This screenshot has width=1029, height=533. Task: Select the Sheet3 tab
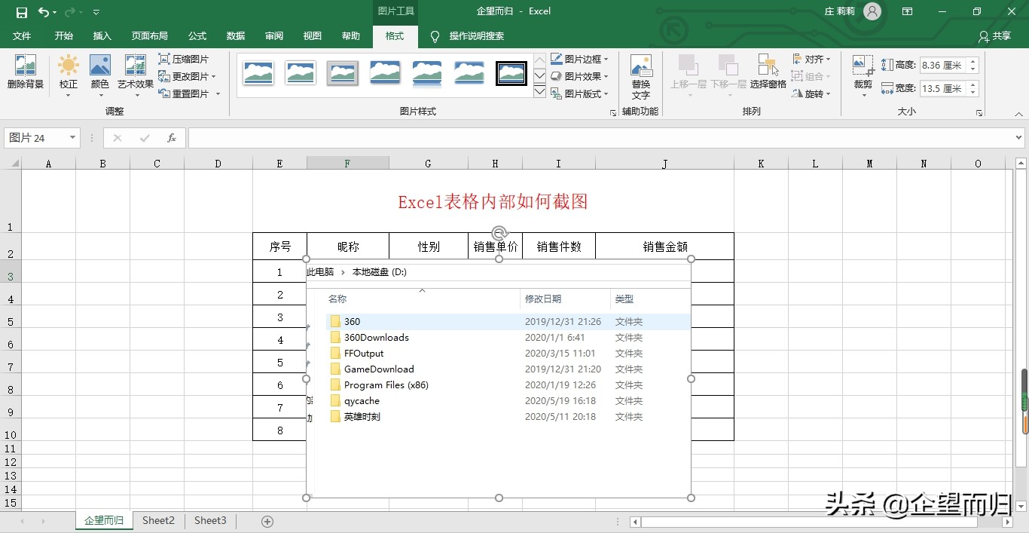click(x=210, y=520)
